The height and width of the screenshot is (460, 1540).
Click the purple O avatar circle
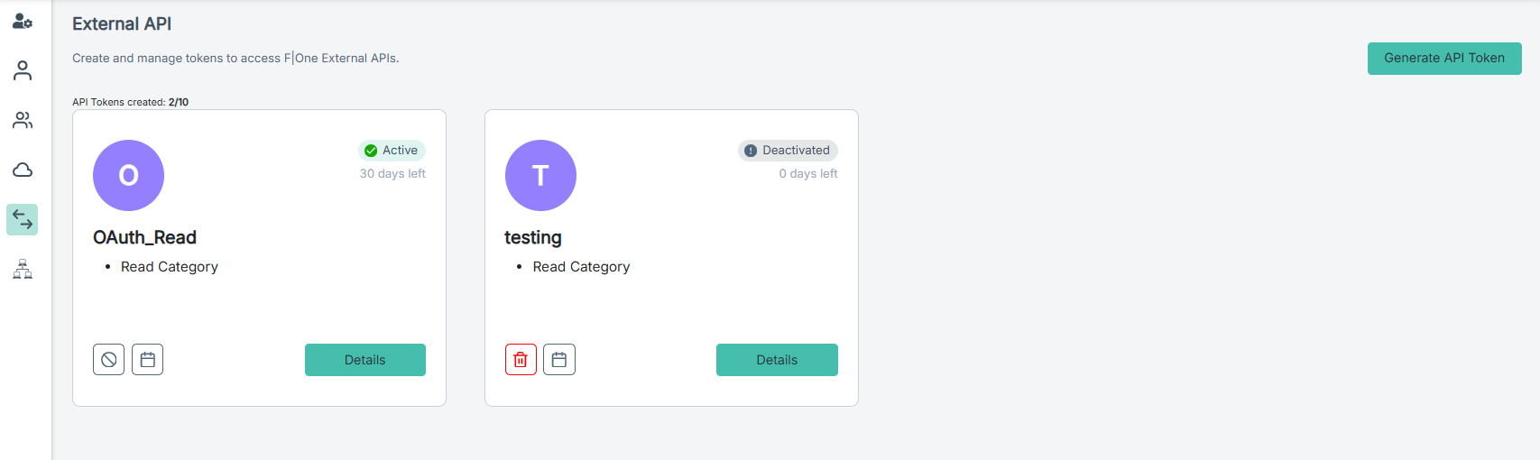[128, 175]
